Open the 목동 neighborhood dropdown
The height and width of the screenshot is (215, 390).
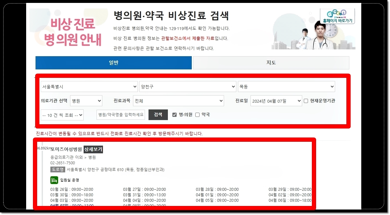286,87
